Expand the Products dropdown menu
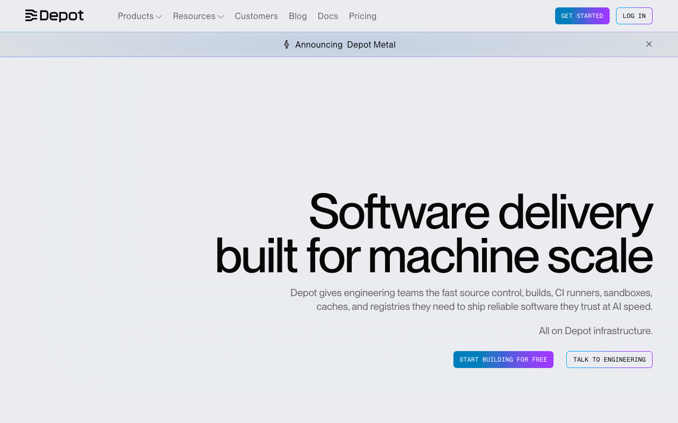678x423 pixels. click(x=140, y=16)
